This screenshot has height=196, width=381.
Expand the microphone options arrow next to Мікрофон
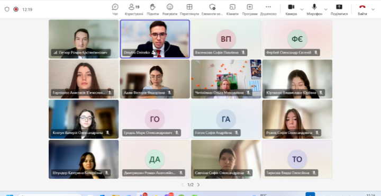tap(326, 10)
